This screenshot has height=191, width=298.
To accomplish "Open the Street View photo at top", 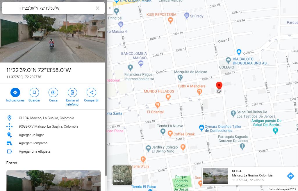I will point(53,38).
